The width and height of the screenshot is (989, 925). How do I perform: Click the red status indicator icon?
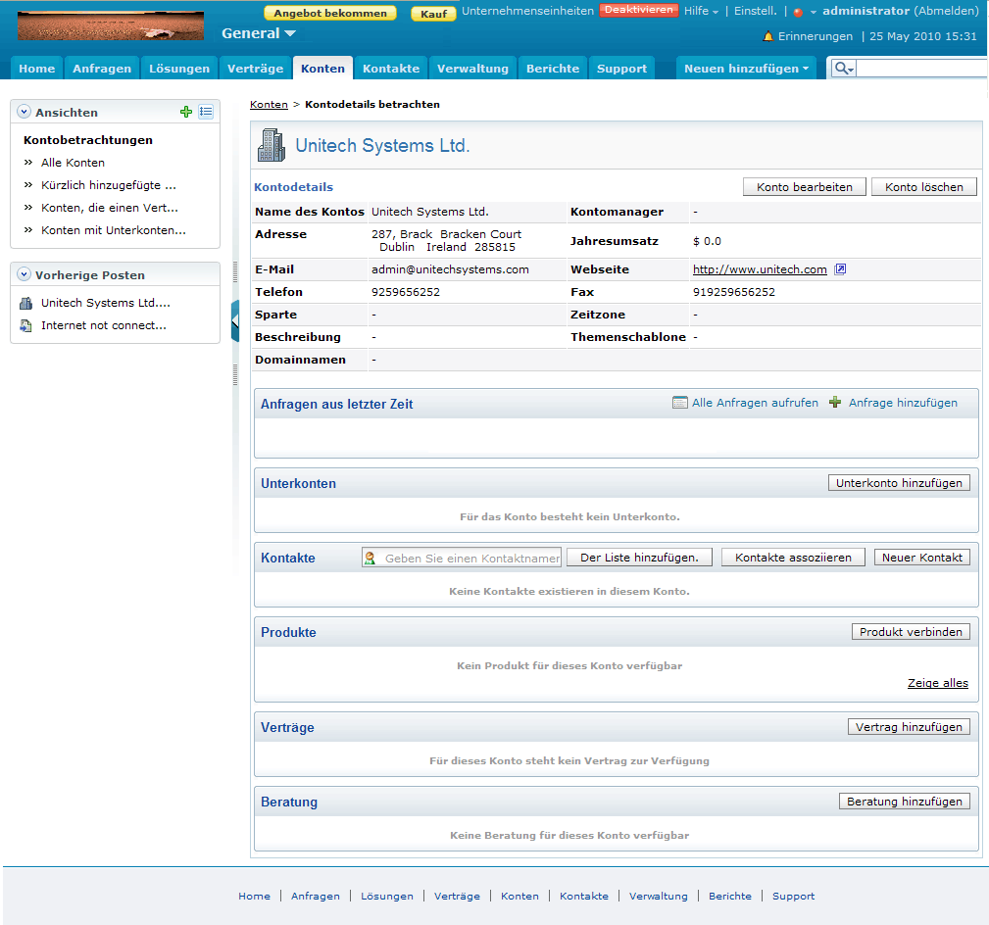tap(798, 12)
